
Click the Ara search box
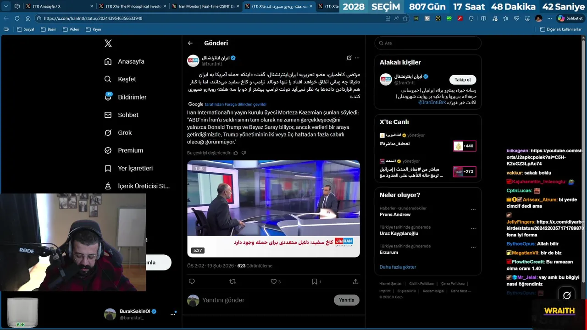[428, 43]
